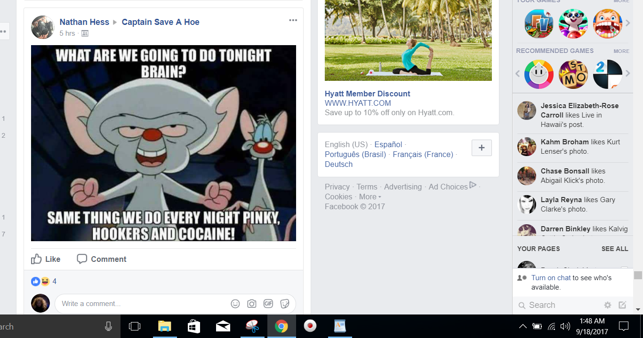Click the Cortana microphone icon
Image resolution: width=643 pixels, height=338 pixels.
click(109, 326)
